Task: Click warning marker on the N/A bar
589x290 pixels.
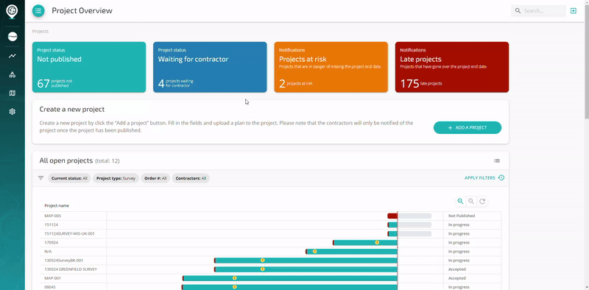Action: [x=315, y=251]
